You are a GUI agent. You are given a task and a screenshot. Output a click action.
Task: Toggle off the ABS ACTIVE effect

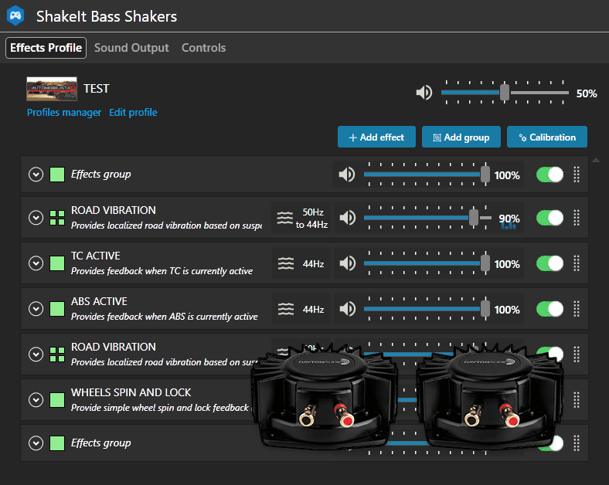coord(549,310)
